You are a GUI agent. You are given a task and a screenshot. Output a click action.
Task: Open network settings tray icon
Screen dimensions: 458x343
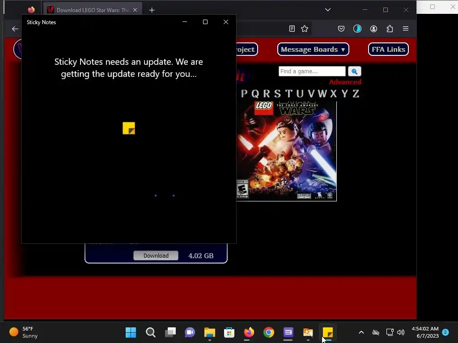click(x=390, y=332)
